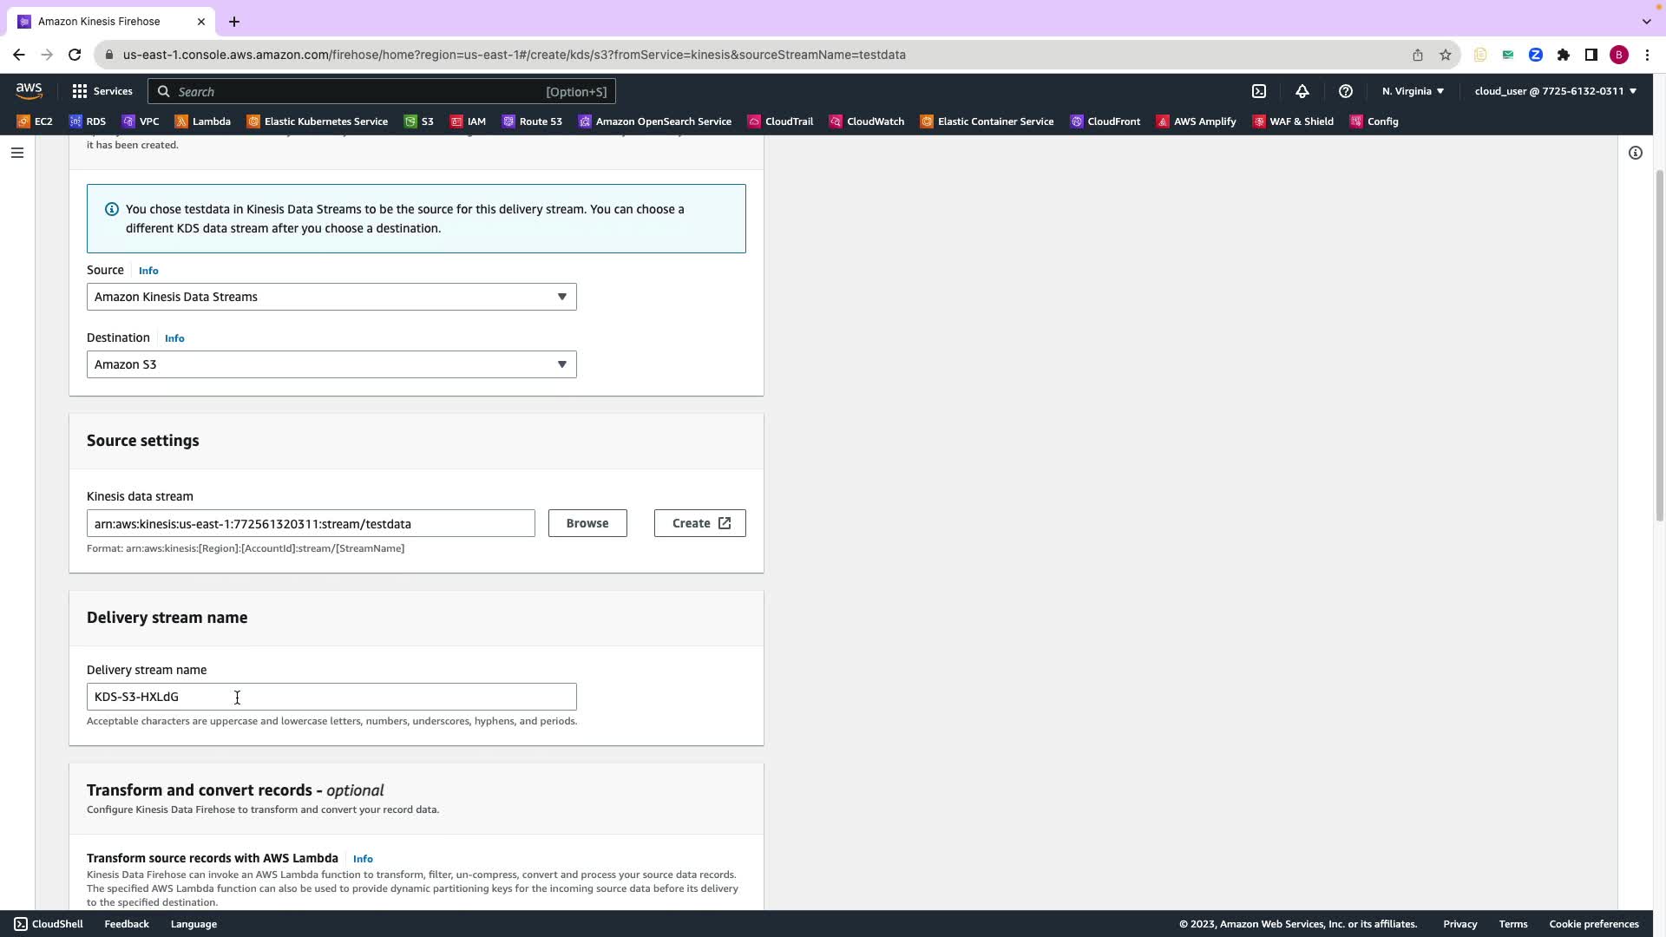The width and height of the screenshot is (1666, 937).
Task: Open EC2 bookmark shortcut
Action: 35,121
